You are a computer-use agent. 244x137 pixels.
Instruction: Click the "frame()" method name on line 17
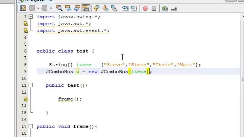coord(83,126)
